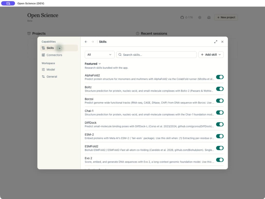Open the Skills section in sidebar
This screenshot has height=199, width=265.
(x=59, y=48)
